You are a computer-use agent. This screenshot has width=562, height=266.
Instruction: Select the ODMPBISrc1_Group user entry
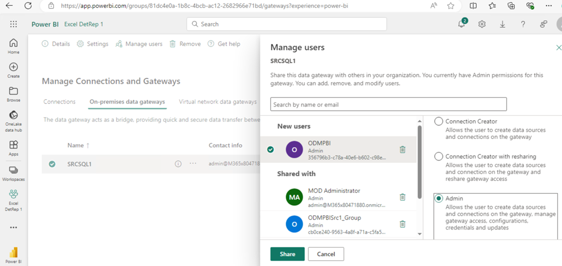tap(338, 224)
